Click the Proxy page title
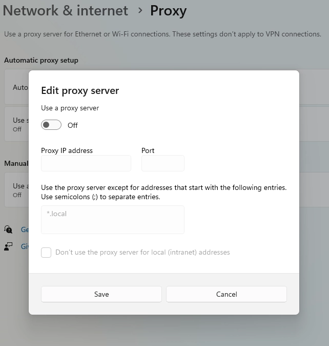 (x=168, y=10)
